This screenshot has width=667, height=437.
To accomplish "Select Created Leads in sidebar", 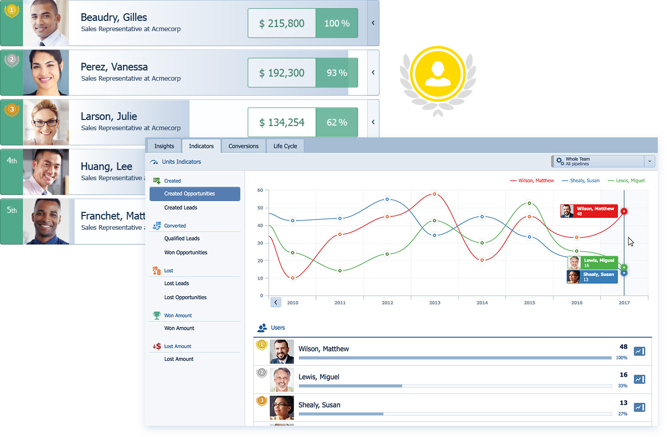I will coord(180,207).
